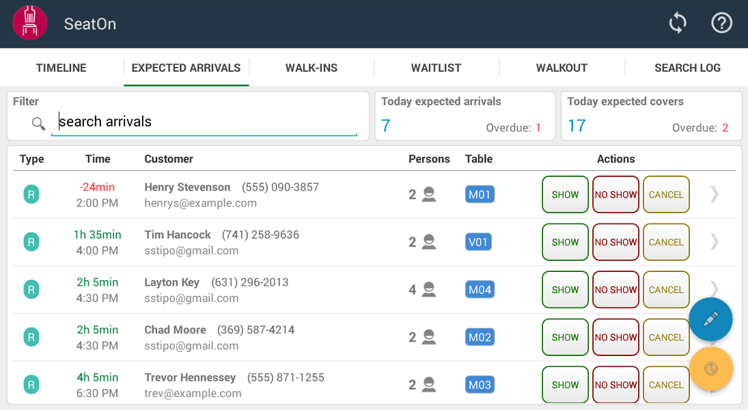The height and width of the screenshot is (410, 748).
Task: Mark Henry Stevenson as Show
Action: click(x=565, y=195)
